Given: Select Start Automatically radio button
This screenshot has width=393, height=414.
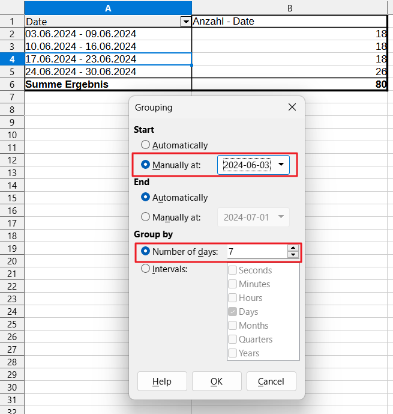Looking at the screenshot, I should pyautogui.click(x=145, y=145).
